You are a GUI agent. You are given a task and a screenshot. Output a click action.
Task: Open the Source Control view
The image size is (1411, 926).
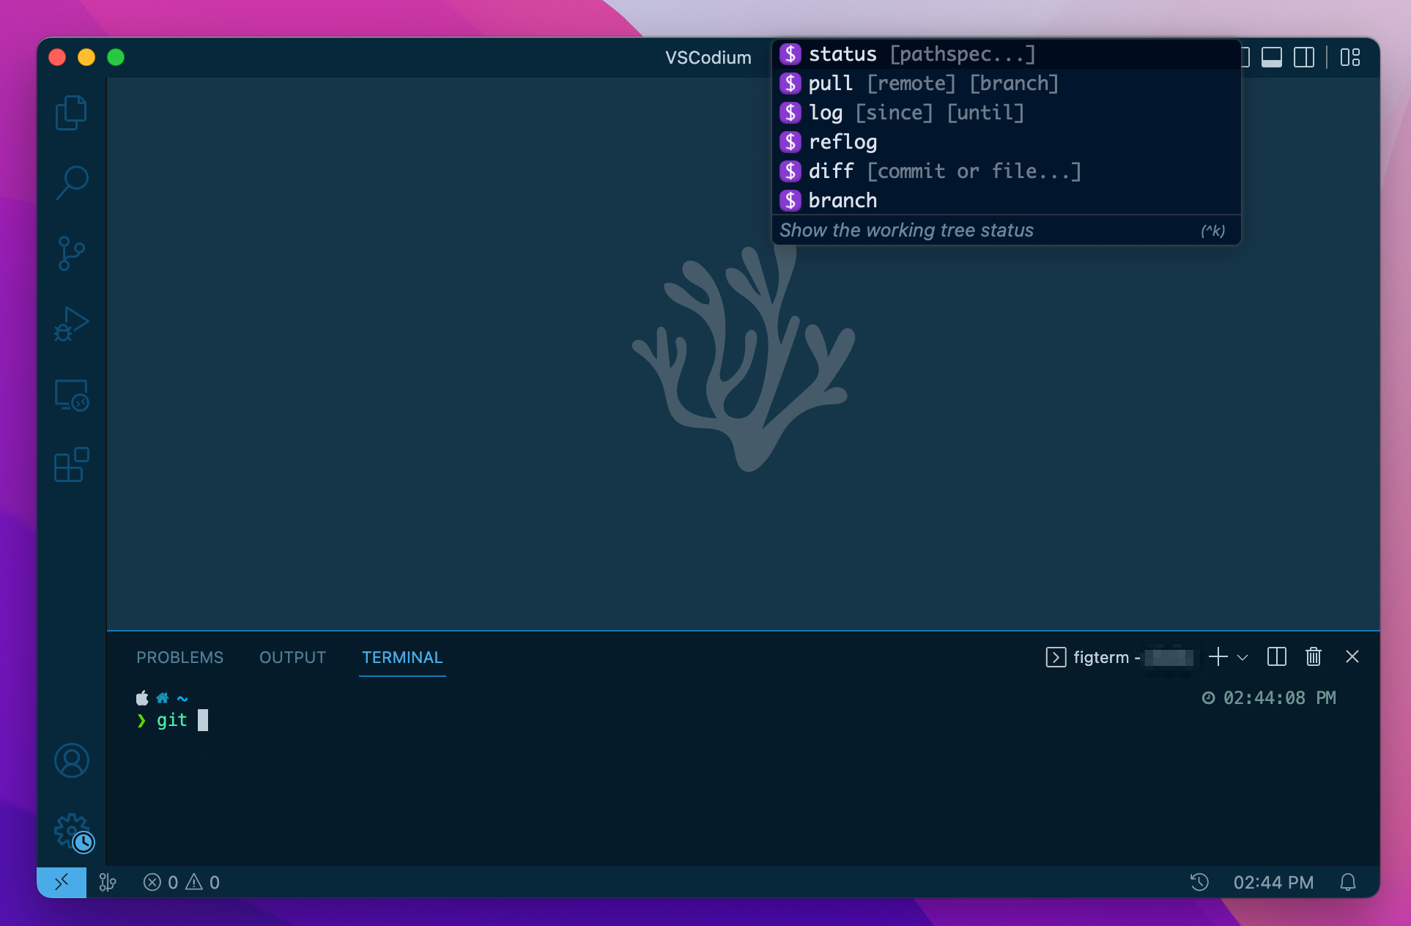point(70,252)
